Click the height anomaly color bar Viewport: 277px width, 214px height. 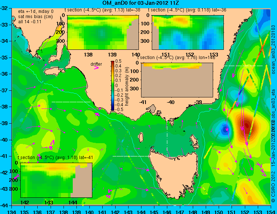click(x=113, y=86)
